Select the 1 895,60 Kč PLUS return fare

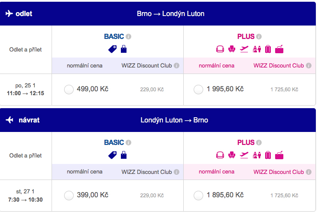pyautogui.click(x=198, y=196)
